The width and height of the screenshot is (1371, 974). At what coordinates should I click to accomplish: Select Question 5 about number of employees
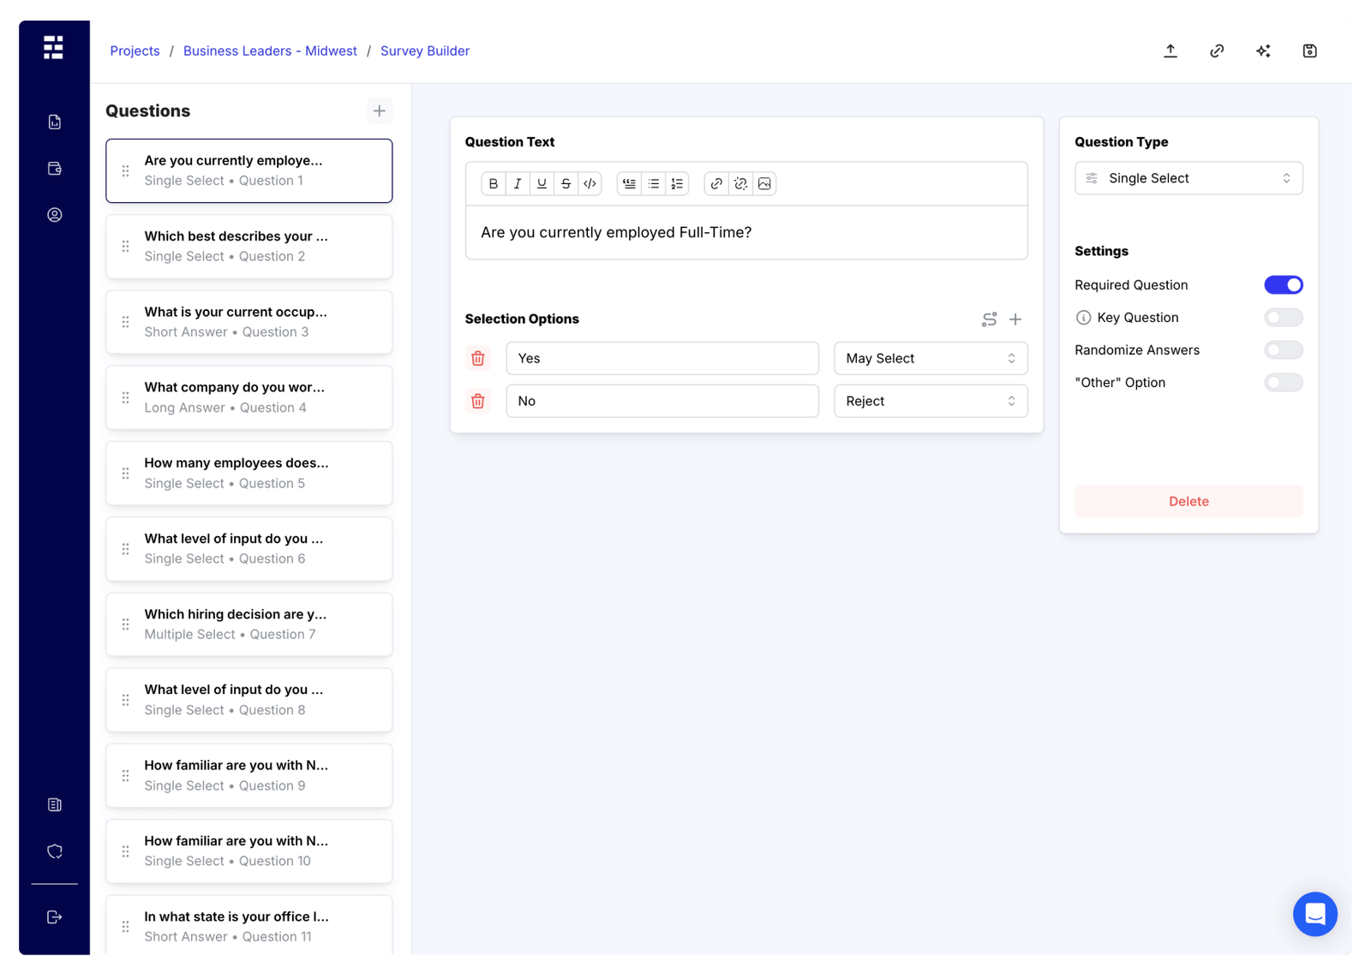point(249,473)
